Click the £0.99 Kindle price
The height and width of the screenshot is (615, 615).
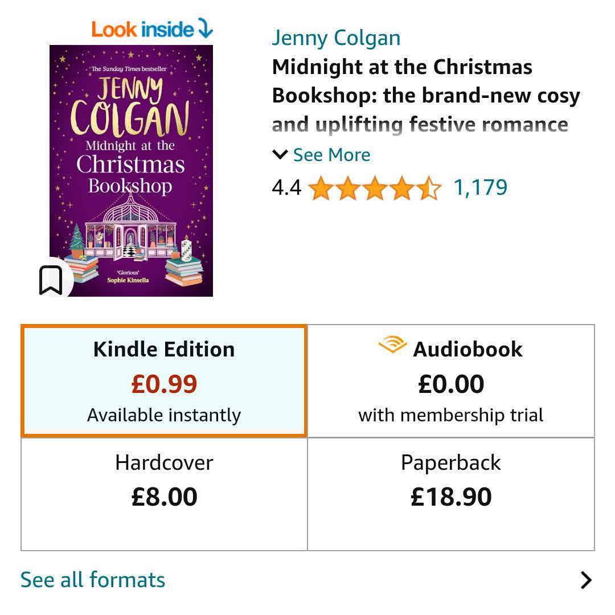[164, 384]
